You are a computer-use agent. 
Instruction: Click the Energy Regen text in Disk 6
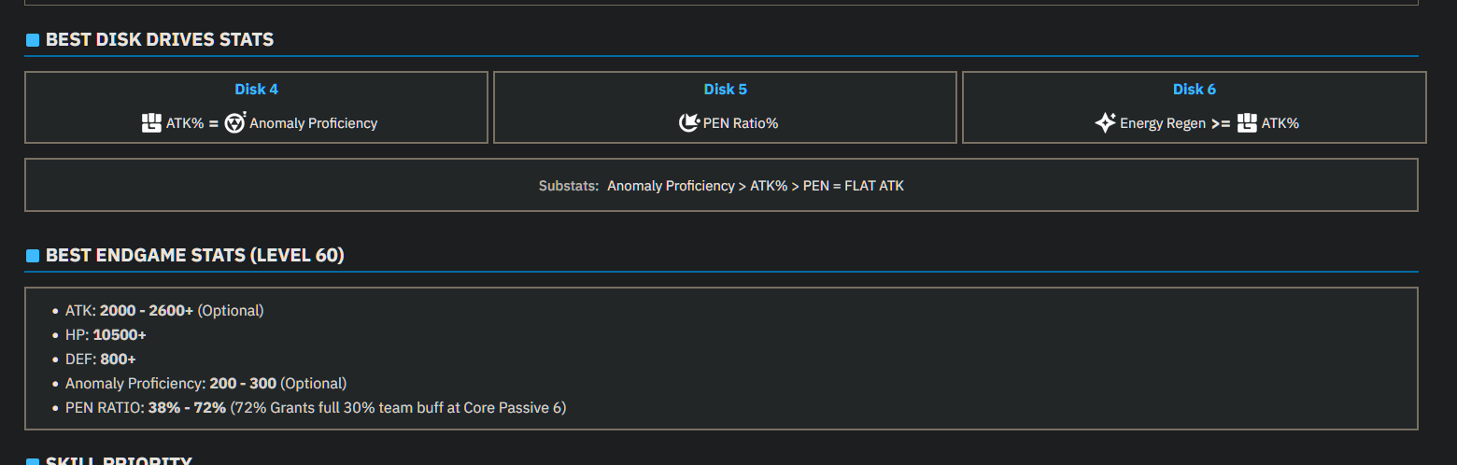point(1163,123)
